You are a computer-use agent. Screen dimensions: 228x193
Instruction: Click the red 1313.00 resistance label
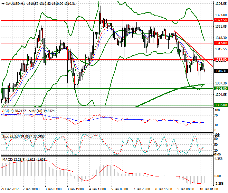220,60
